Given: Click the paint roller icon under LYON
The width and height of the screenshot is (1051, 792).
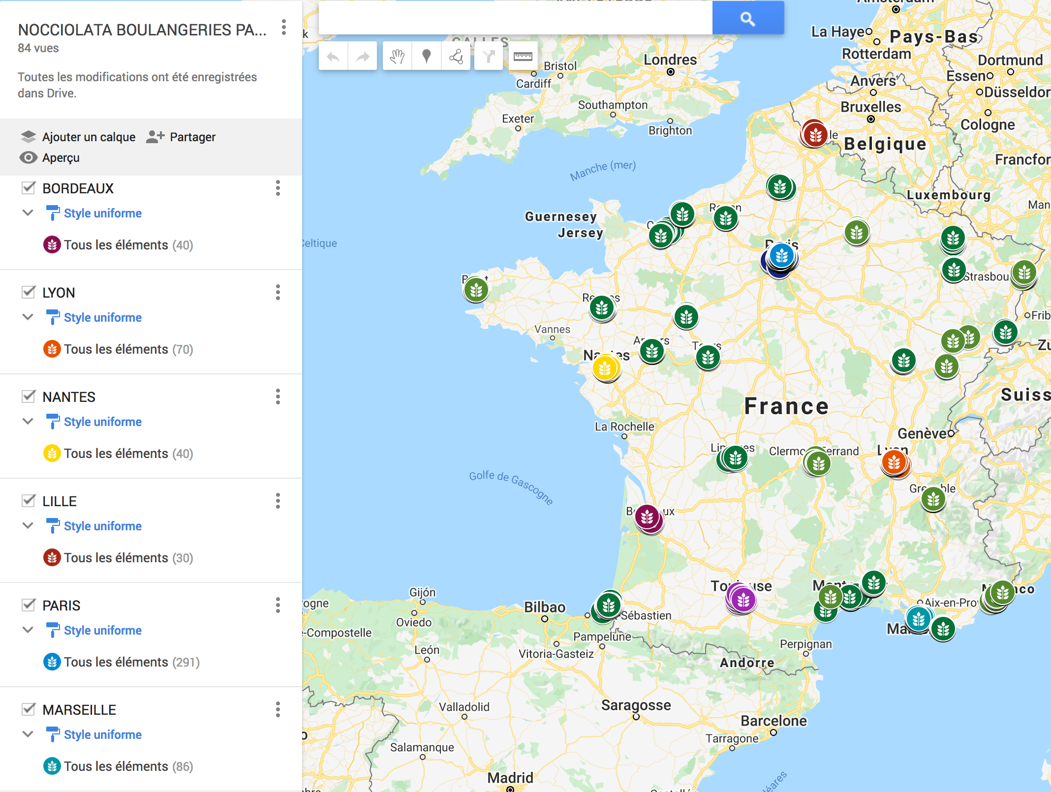Looking at the screenshot, I should (52, 317).
